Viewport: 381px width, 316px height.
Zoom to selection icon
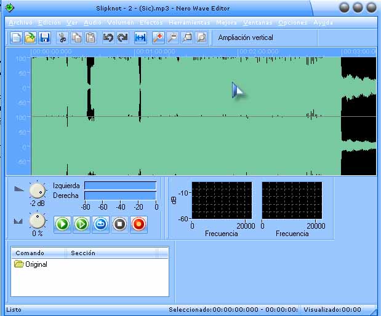tap(187, 38)
